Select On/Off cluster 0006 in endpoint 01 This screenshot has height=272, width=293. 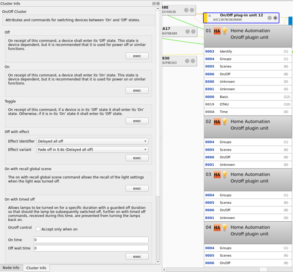(248, 74)
